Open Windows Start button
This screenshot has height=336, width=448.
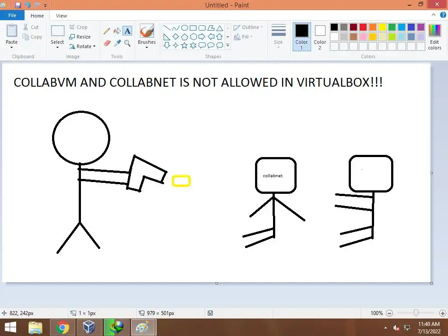tap(10, 327)
